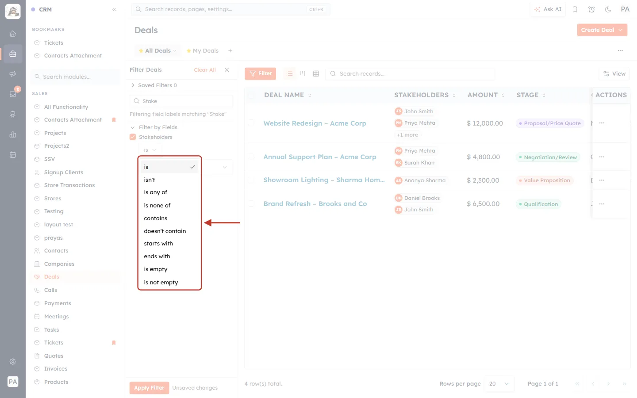The width and height of the screenshot is (637, 398).
Task: Open actions menu for Website Redesign row
Action: (602, 123)
